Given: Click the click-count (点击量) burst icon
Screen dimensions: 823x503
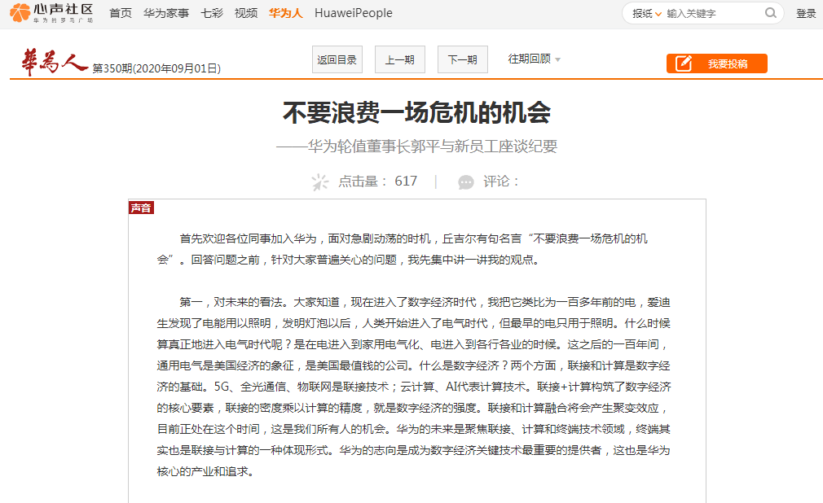Looking at the screenshot, I should [x=318, y=182].
